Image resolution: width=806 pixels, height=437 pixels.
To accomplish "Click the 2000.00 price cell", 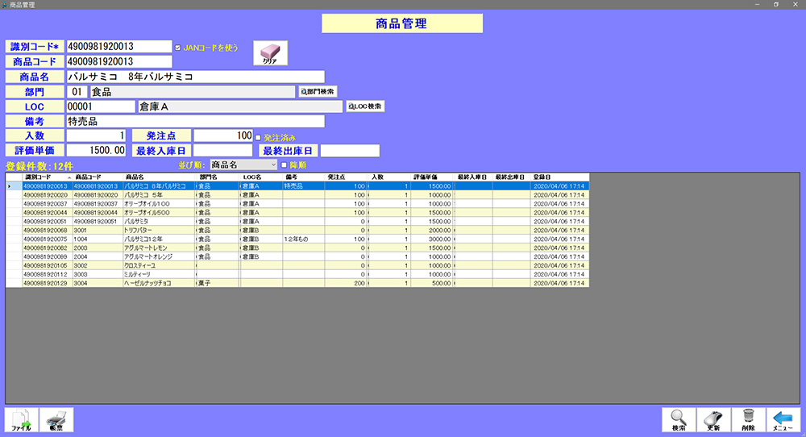I will tap(432, 231).
